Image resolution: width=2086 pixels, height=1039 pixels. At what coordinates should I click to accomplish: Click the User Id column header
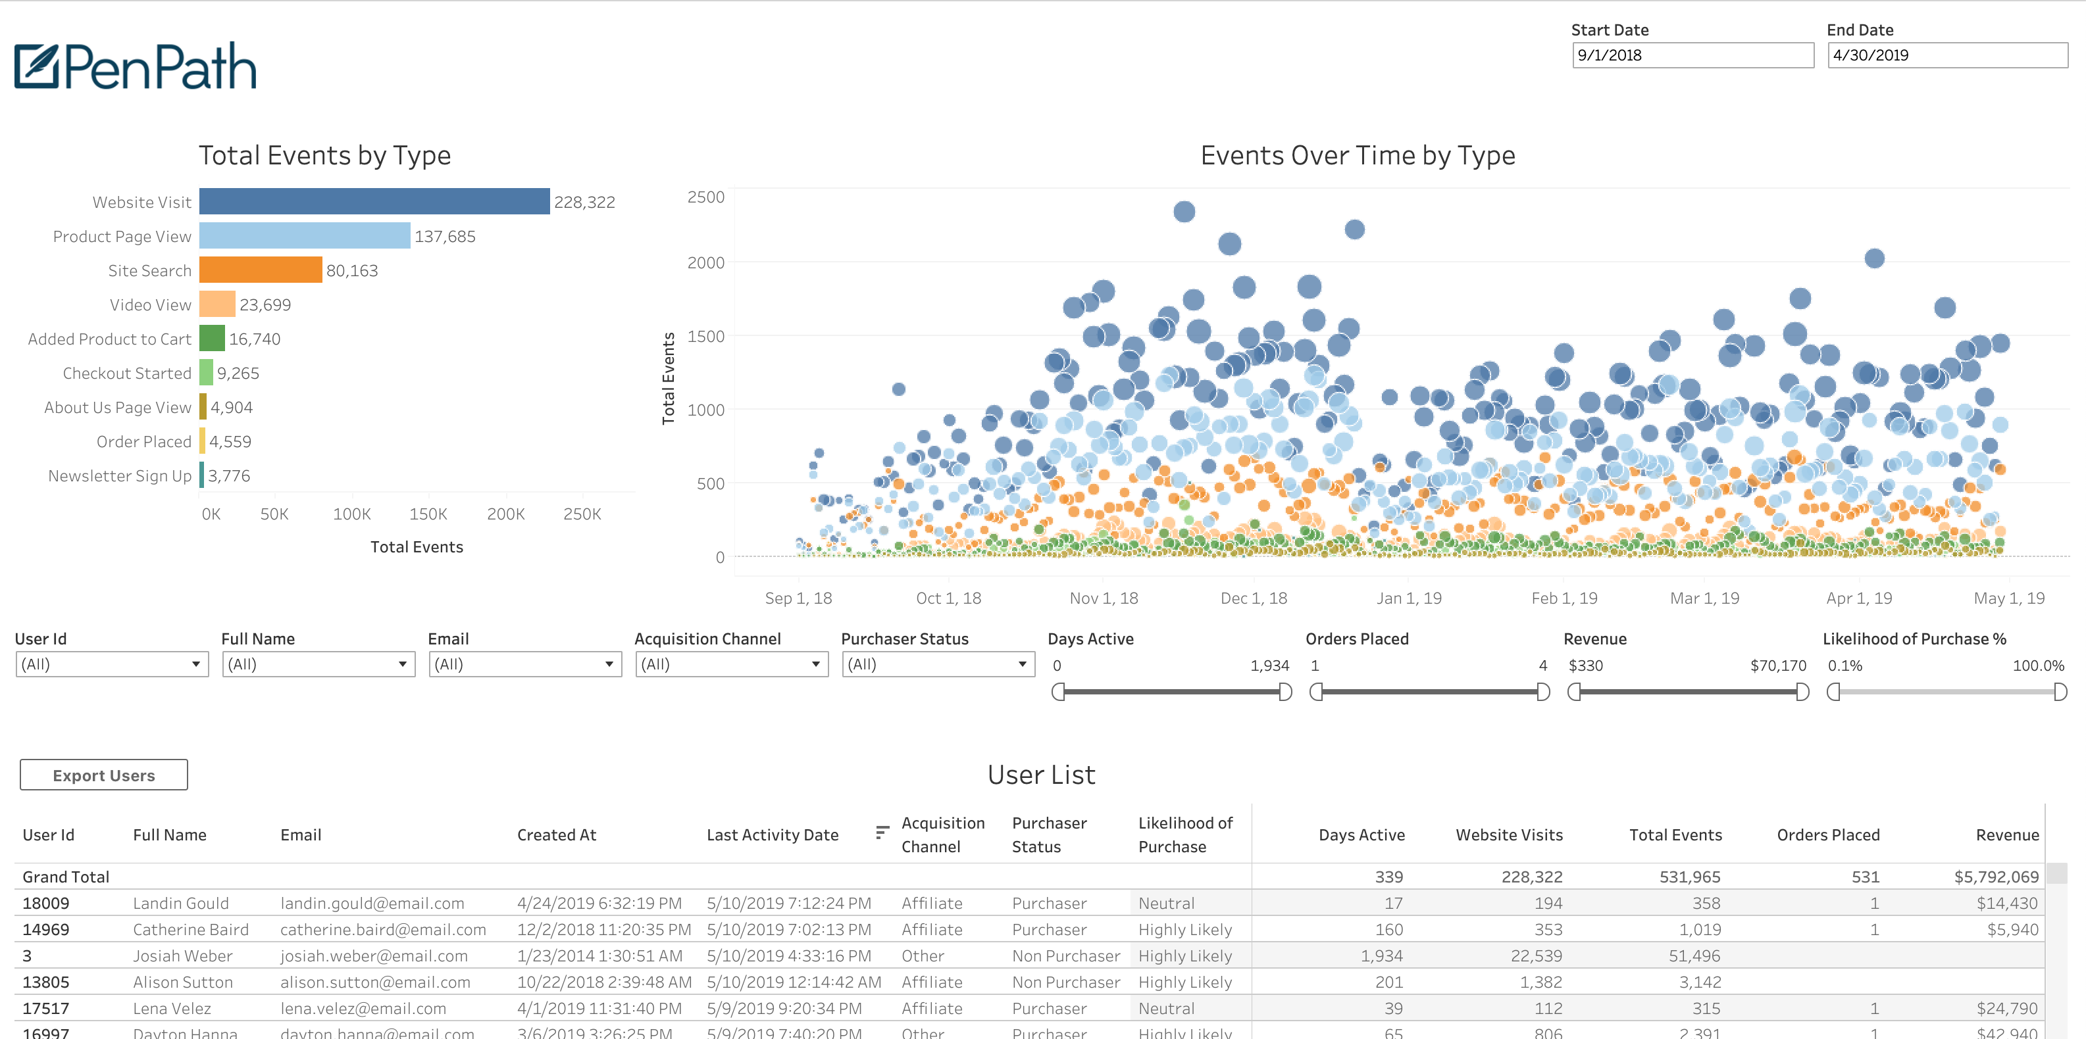pyautogui.click(x=49, y=834)
